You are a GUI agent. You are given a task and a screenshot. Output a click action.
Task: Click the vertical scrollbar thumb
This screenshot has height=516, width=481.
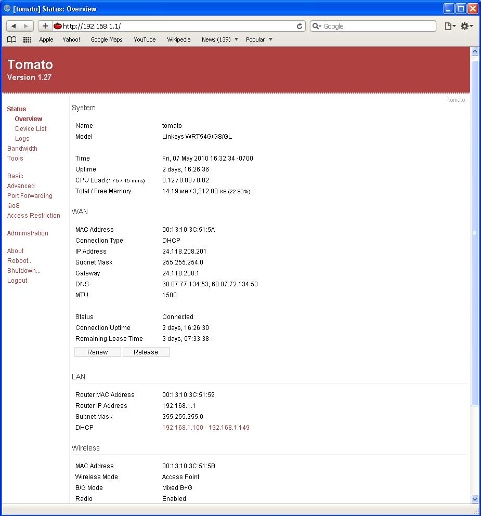tap(475, 233)
